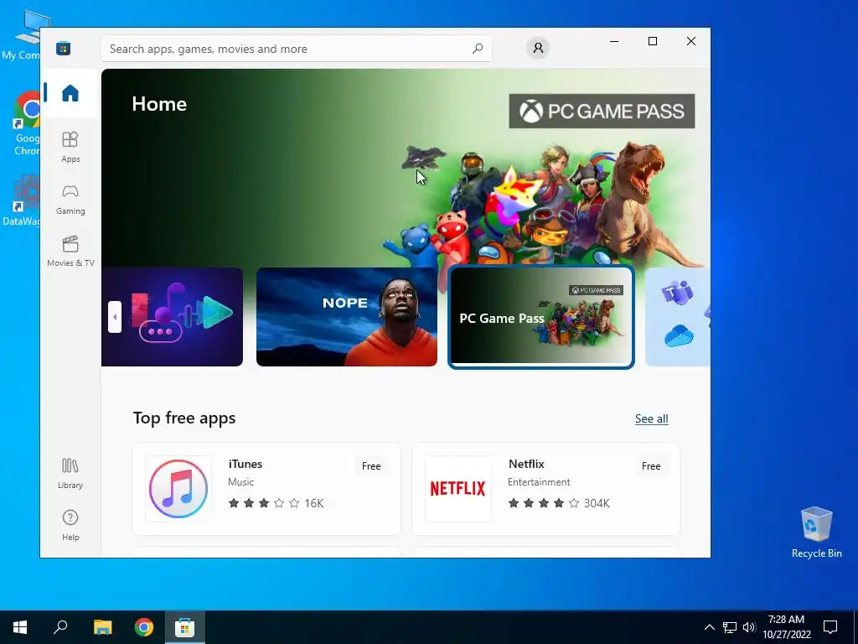
Task: Click the PC GAME PASS hero banner logo
Action: coord(602,112)
